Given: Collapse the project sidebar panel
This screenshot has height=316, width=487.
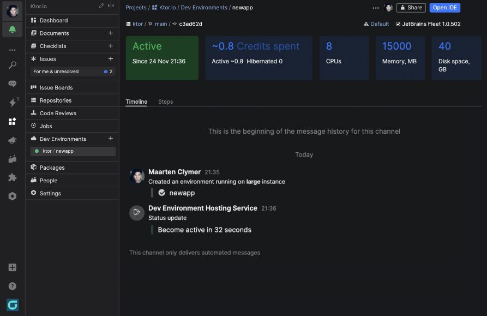Looking at the screenshot, I should [x=111, y=6].
